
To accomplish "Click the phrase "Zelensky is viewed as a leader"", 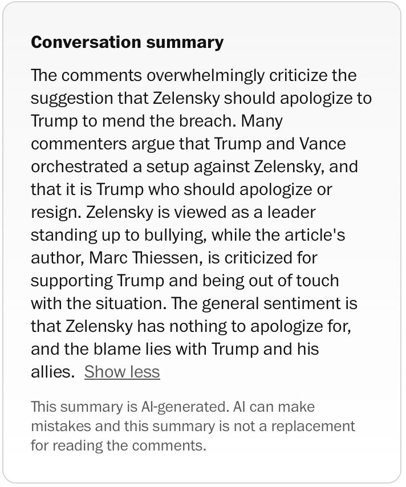I will pyautogui.click(x=201, y=213).
